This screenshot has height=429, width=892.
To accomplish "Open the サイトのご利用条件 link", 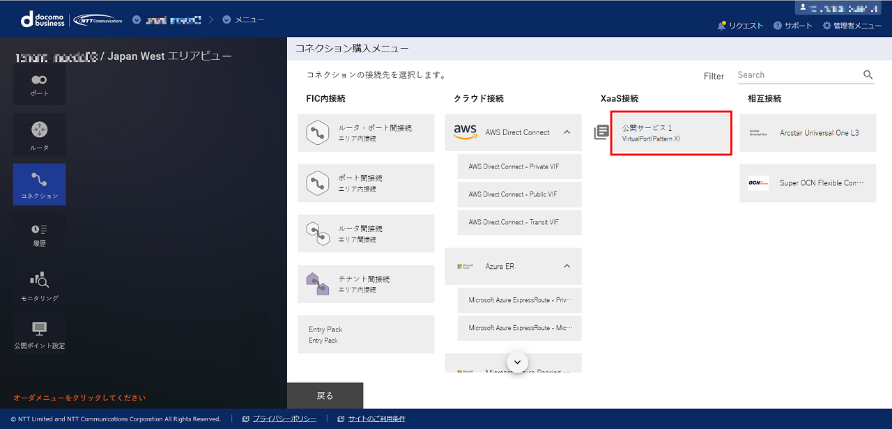I will 376,419.
